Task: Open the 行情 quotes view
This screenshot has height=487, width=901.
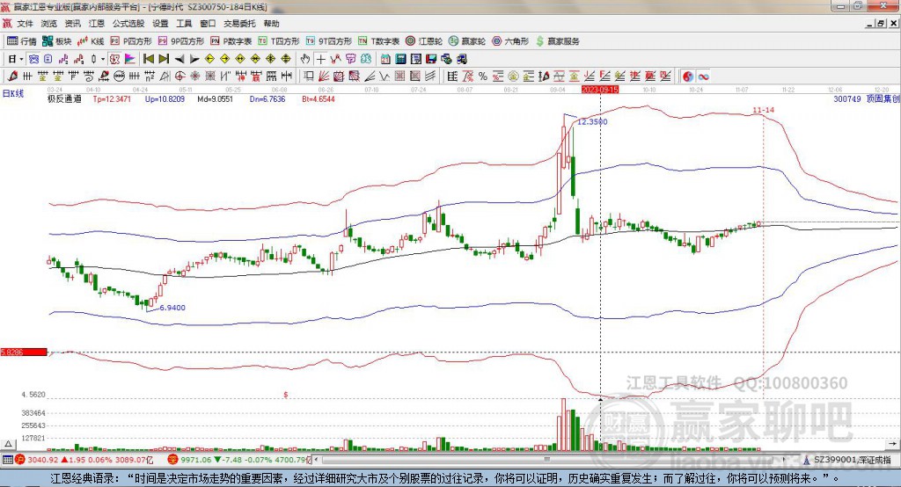Action: (x=22, y=41)
